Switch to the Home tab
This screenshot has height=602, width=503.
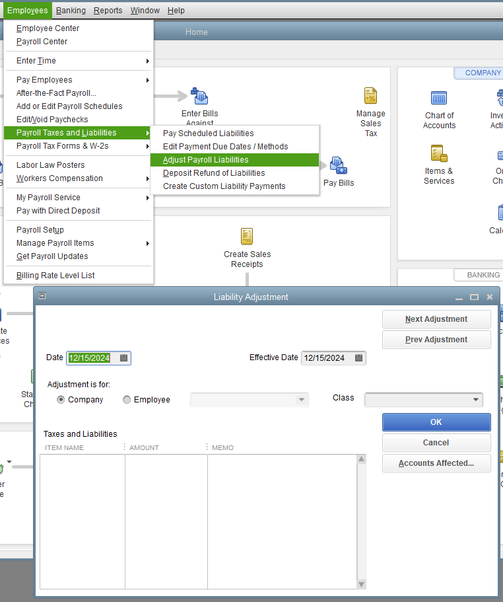pos(196,32)
